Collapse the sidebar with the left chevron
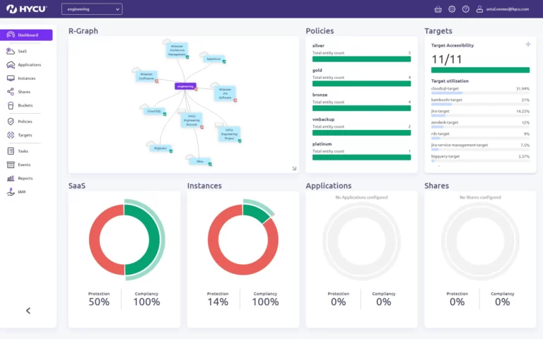 [x=28, y=310]
